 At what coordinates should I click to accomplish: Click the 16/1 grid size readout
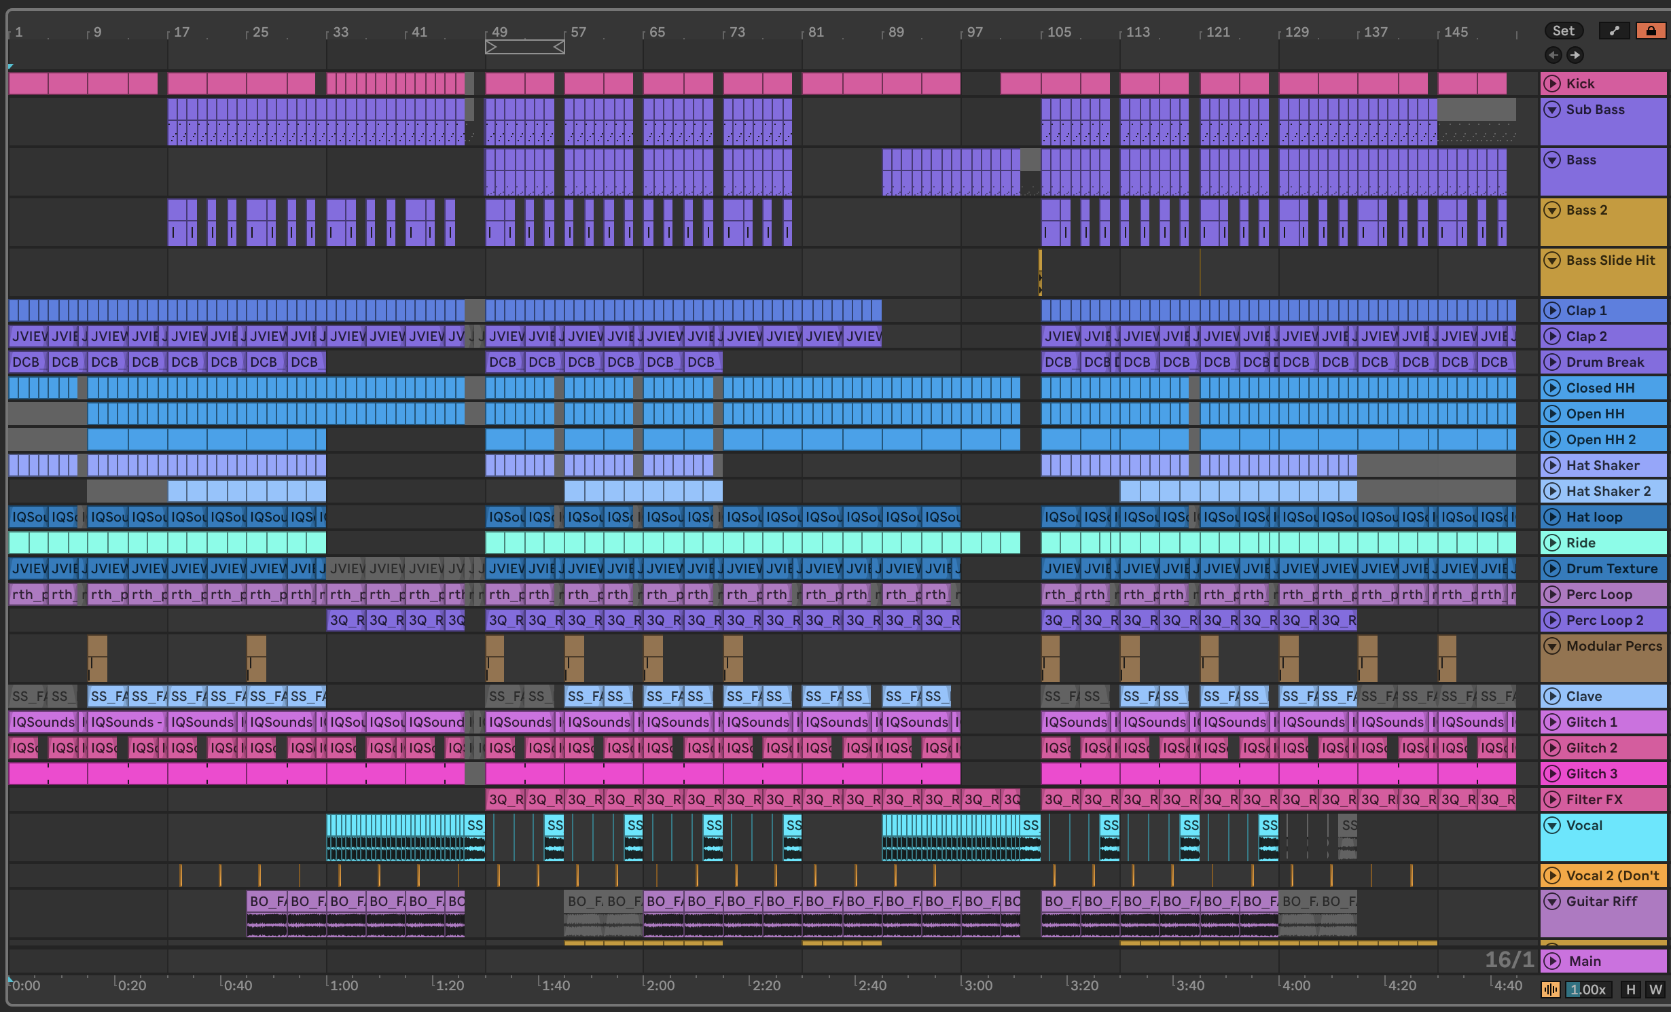click(1509, 960)
